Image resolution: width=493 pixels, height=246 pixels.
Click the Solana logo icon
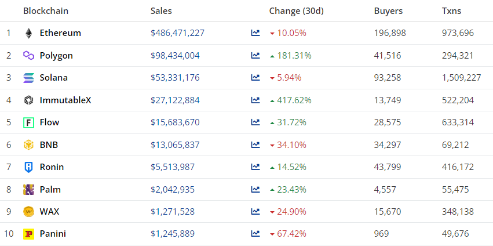28,78
